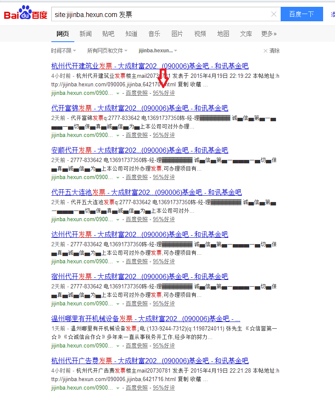
Task: Open 百度快照 for 达州代开发票 result
Action: click(x=137, y=262)
